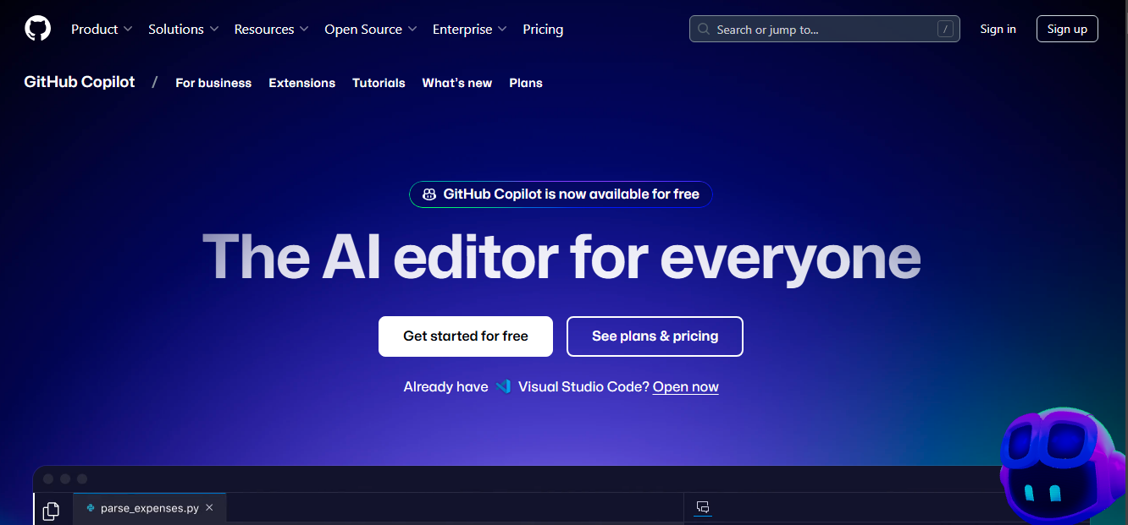Screen dimensions: 1128x525
Task: Select the search magnifier icon
Action: click(704, 29)
